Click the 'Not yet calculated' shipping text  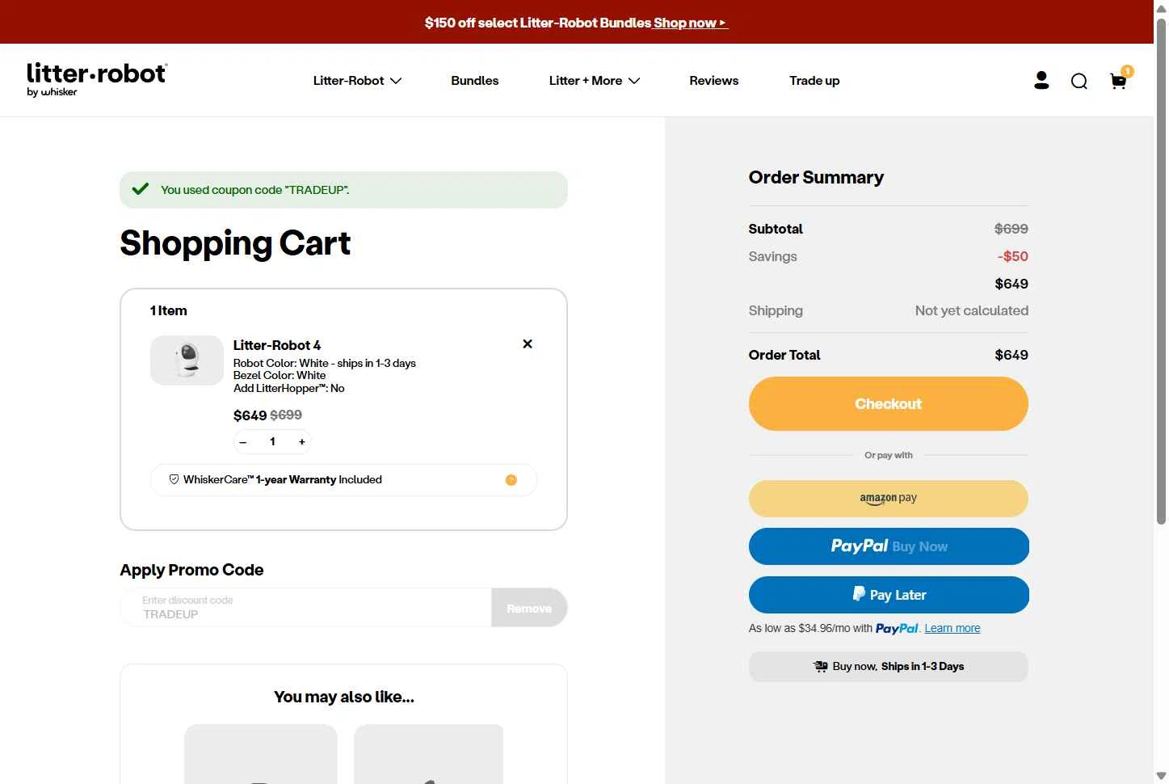pyautogui.click(x=971, y=310)
